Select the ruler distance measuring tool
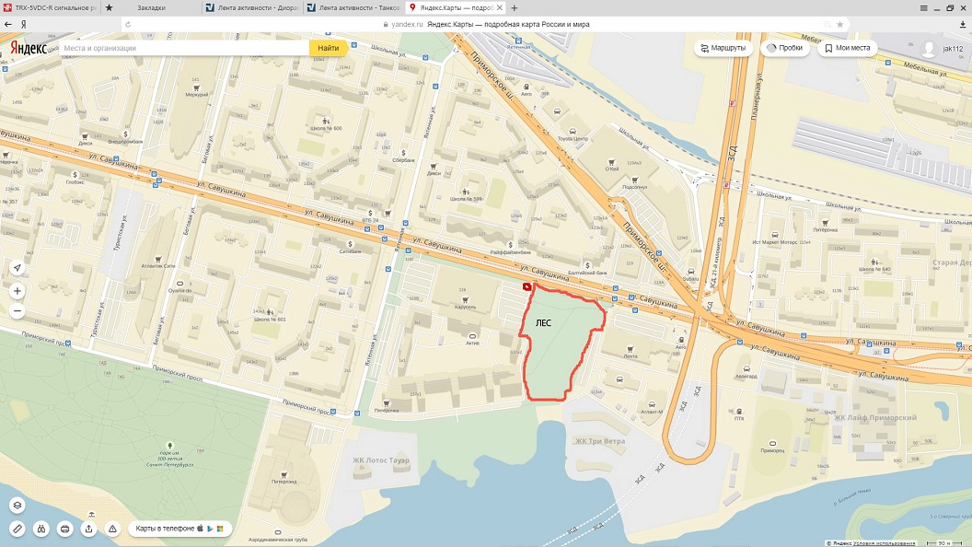972x547 pixels. click(x=17, y=529)
